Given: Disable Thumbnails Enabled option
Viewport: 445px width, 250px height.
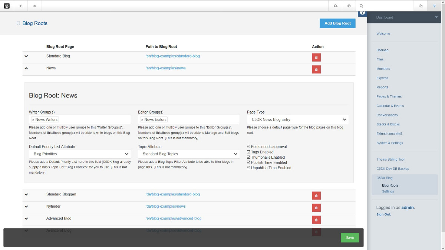Looking at the screenshot, I should click(x=249, y=157).
